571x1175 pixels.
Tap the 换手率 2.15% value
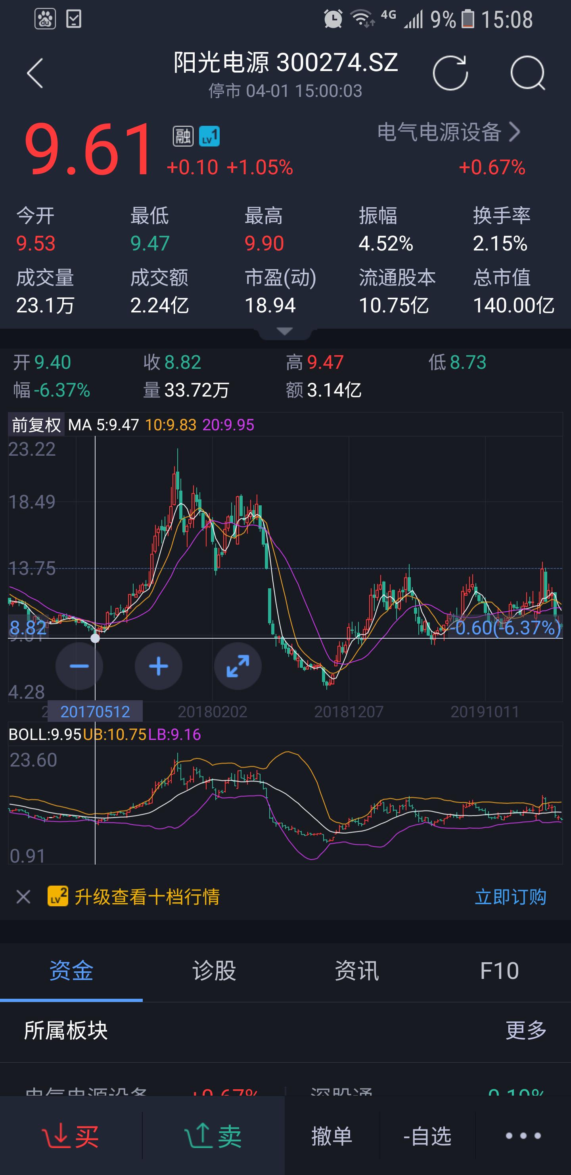pos(500,244)
